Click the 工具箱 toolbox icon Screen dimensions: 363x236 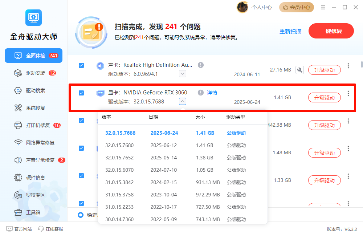[18, 212]
